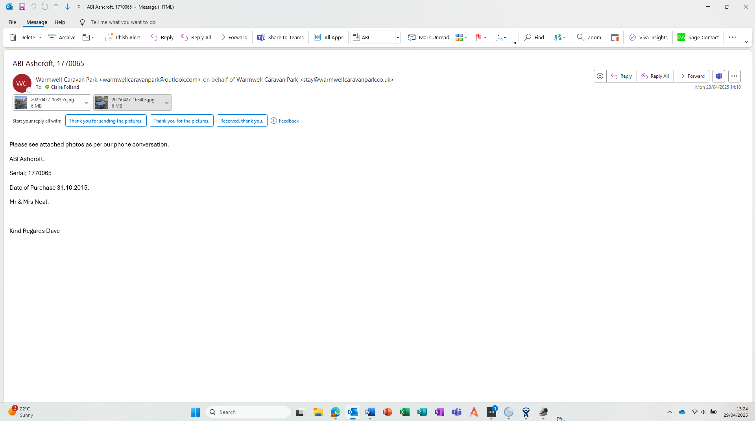Save the message using the floppy disk icon
This screenshot has height=421, width=755.
pyautogui.click(x=22, y=7)
